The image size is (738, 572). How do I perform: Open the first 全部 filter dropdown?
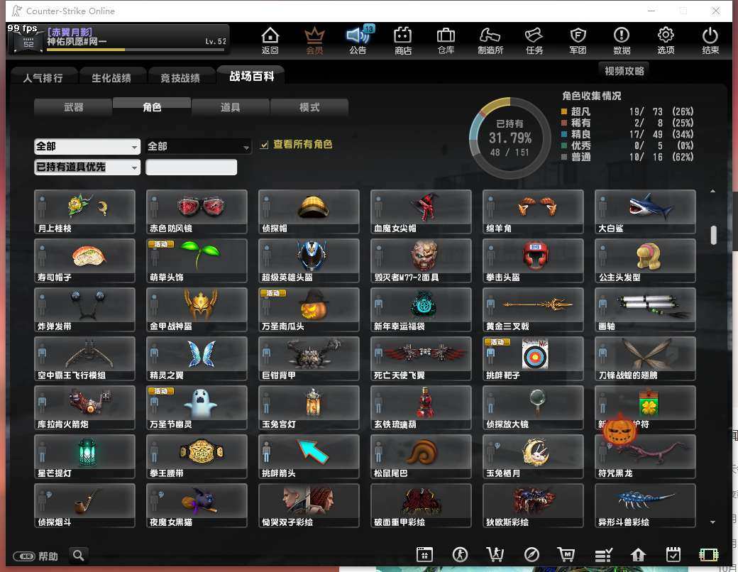(87, 147)
